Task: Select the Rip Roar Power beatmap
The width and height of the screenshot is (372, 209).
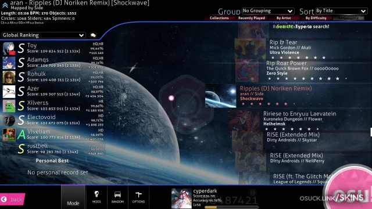Action: (x=303, y=70)
